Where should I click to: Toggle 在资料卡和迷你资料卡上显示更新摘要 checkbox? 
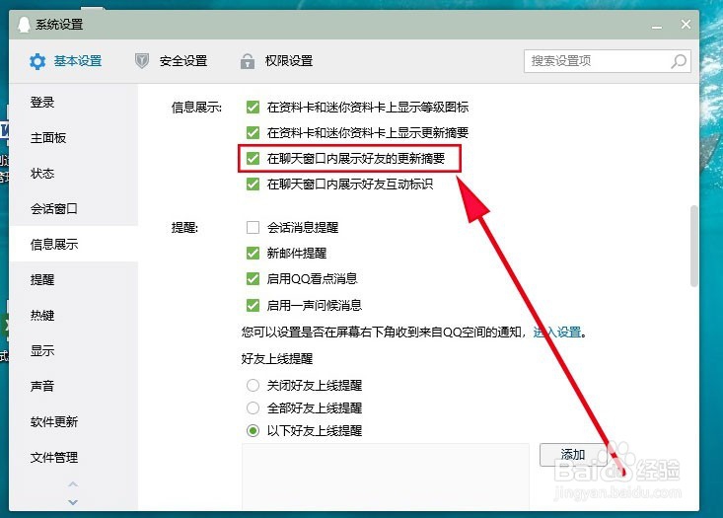click(253, 133)
